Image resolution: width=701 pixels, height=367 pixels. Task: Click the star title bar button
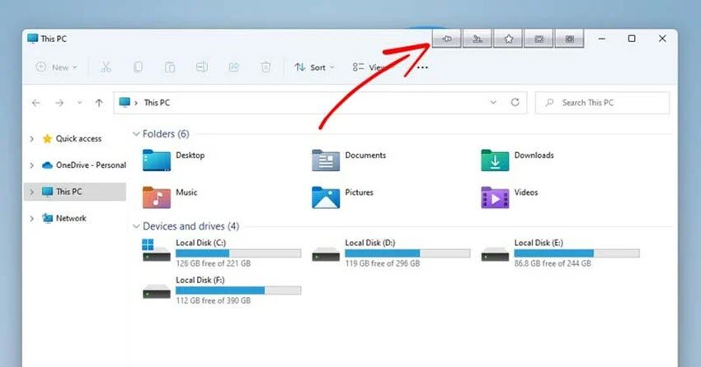(508, 39)
